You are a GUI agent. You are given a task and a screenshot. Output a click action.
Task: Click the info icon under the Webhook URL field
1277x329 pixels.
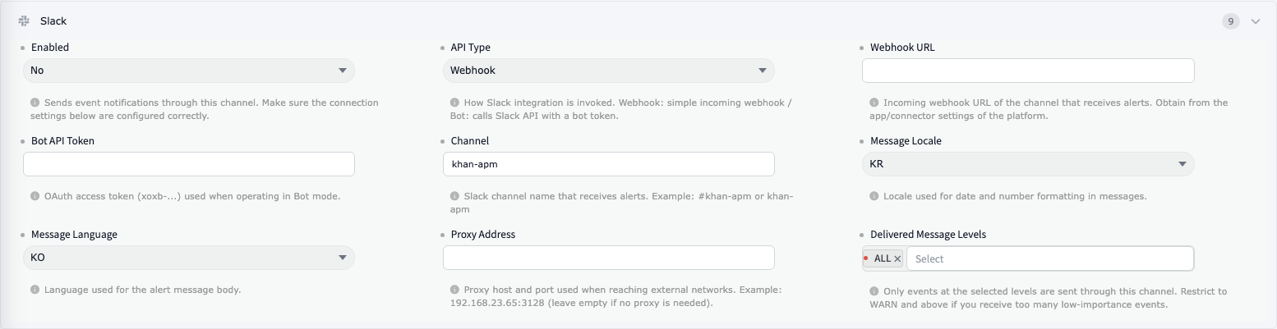pyautogui.click(x=874, y=103)
